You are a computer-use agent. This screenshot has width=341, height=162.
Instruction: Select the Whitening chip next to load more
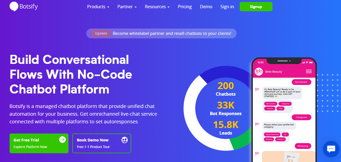[x=269, y=139]
